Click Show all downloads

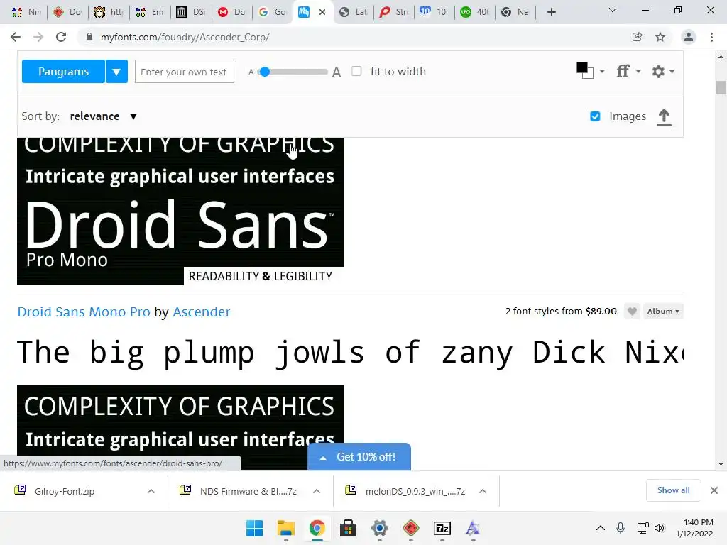point(673,490)
